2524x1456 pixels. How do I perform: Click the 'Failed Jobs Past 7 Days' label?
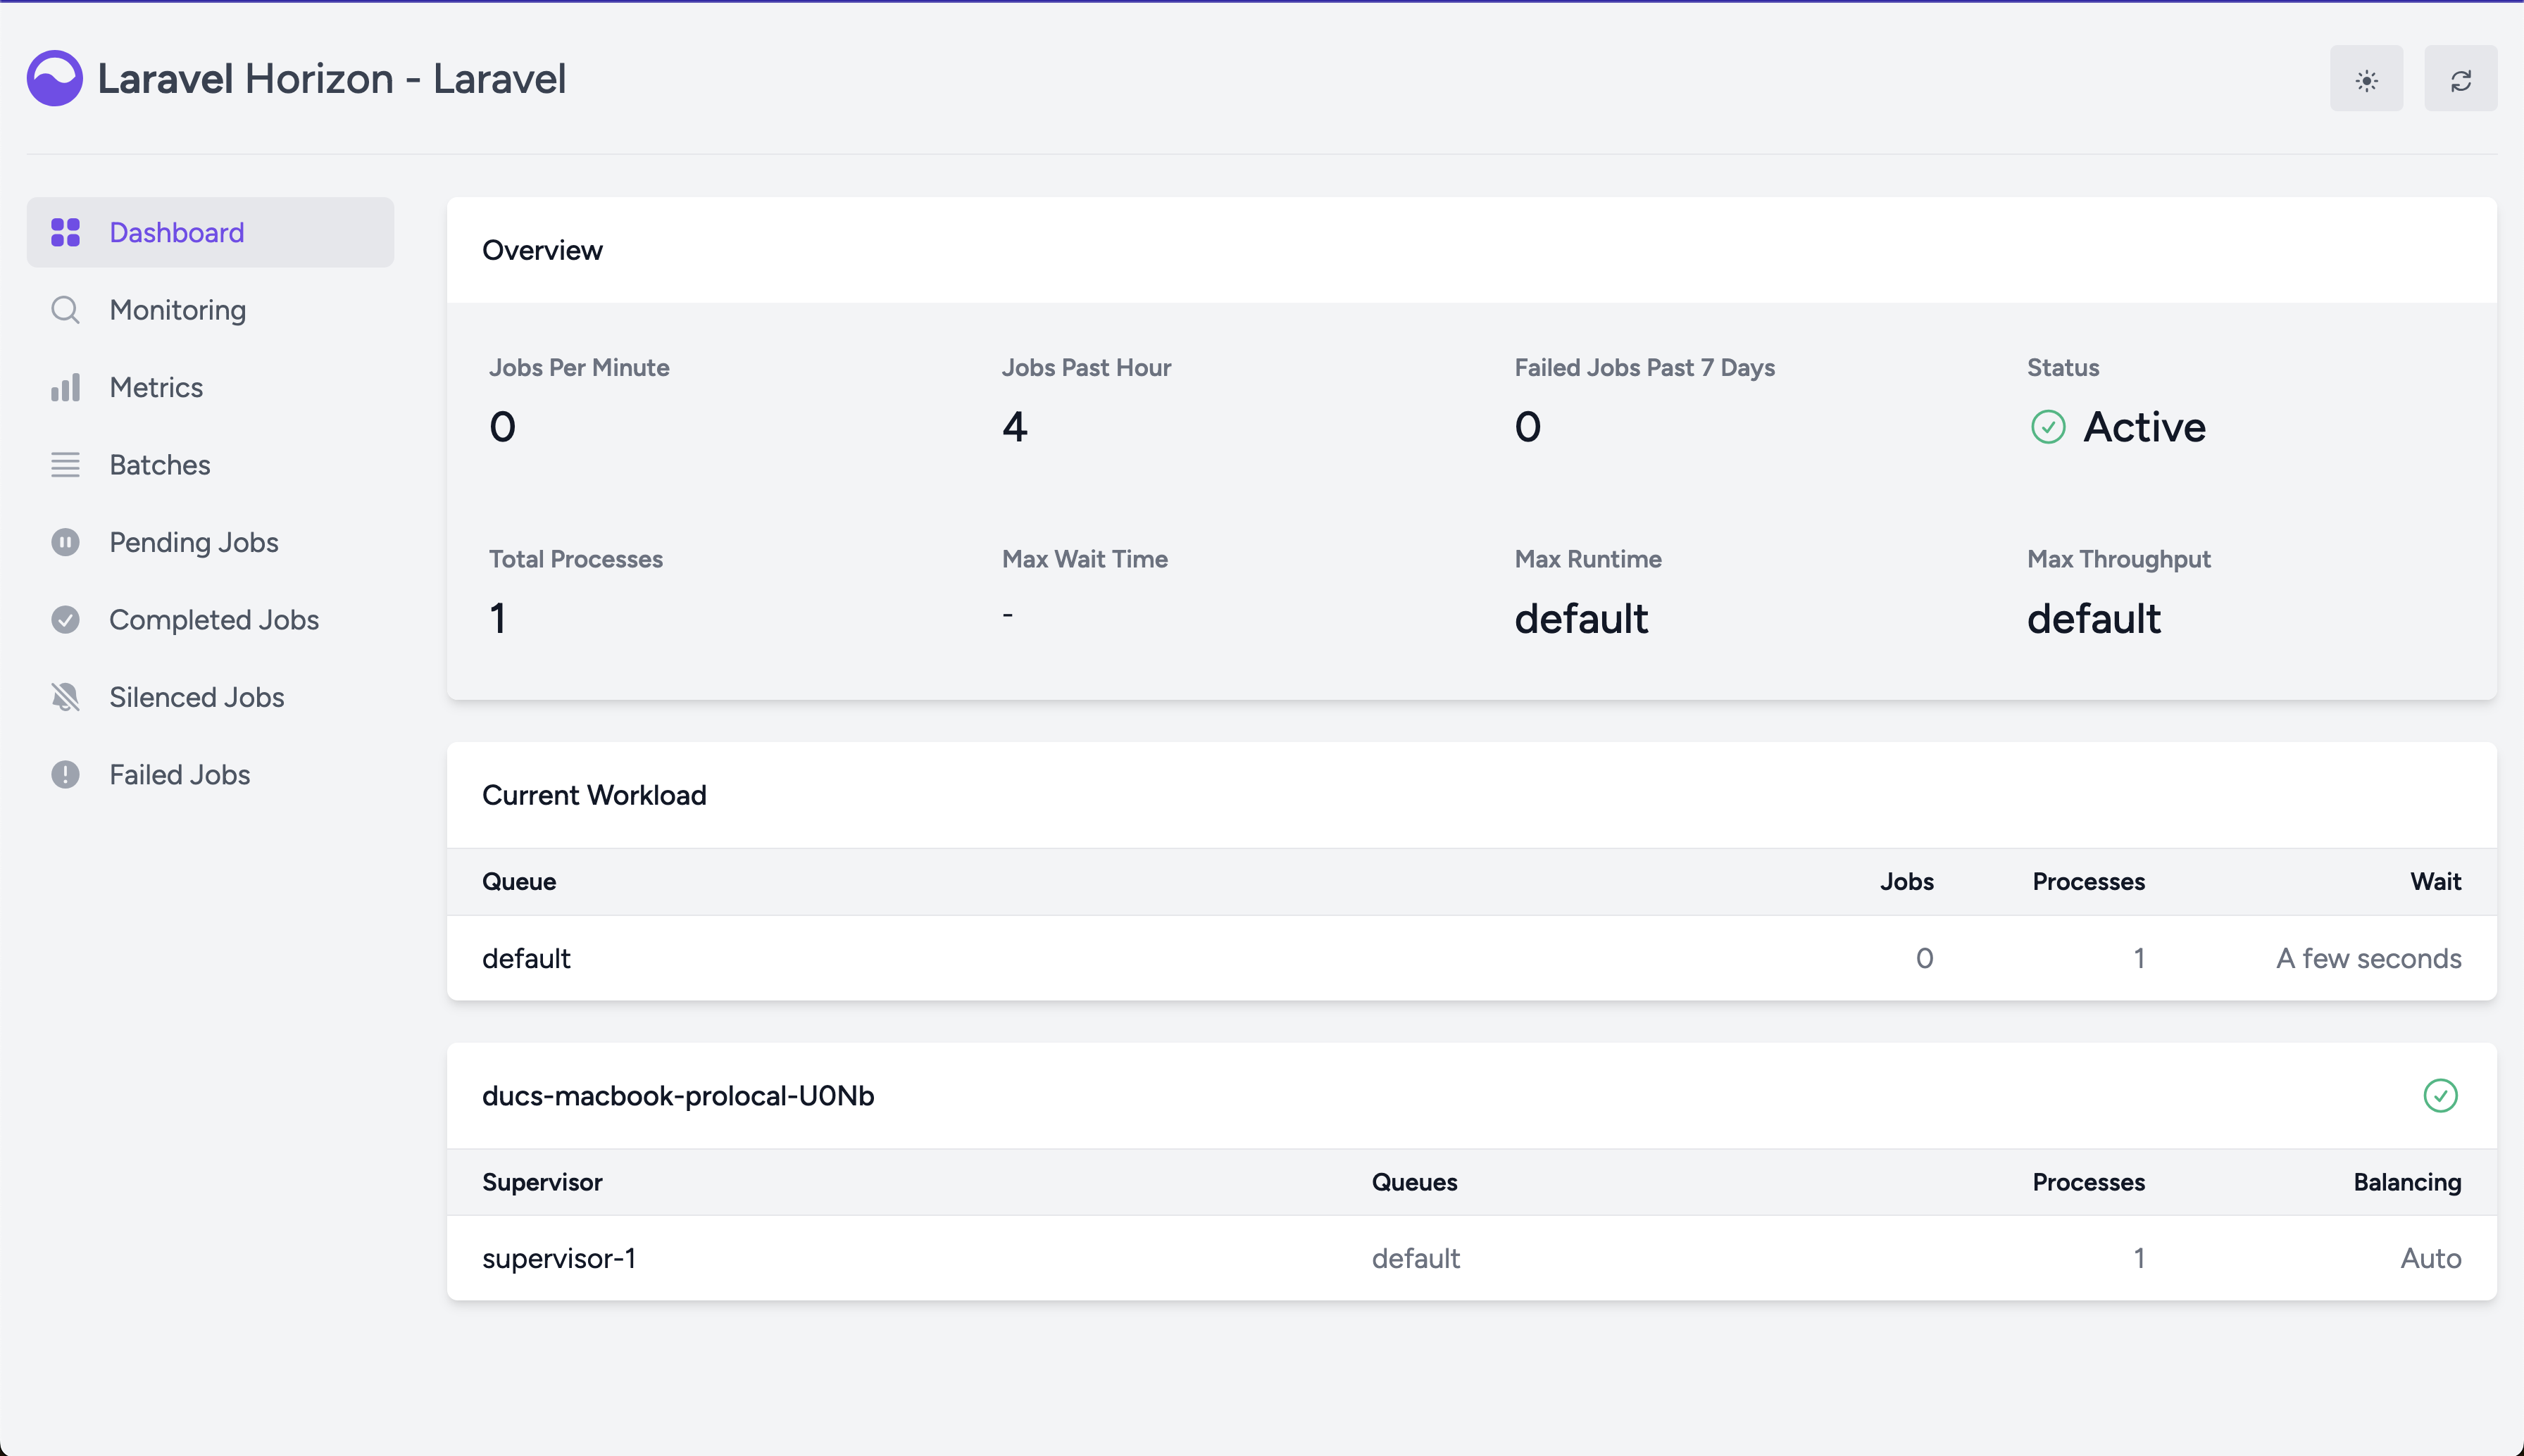[x=1644, y=367]
